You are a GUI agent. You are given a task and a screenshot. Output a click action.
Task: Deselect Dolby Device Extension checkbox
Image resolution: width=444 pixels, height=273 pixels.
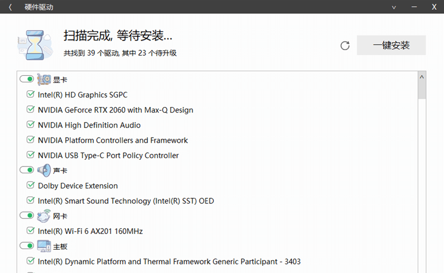point(31,186)
